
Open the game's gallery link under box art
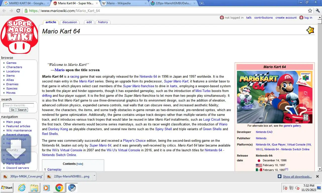[292, 126]
